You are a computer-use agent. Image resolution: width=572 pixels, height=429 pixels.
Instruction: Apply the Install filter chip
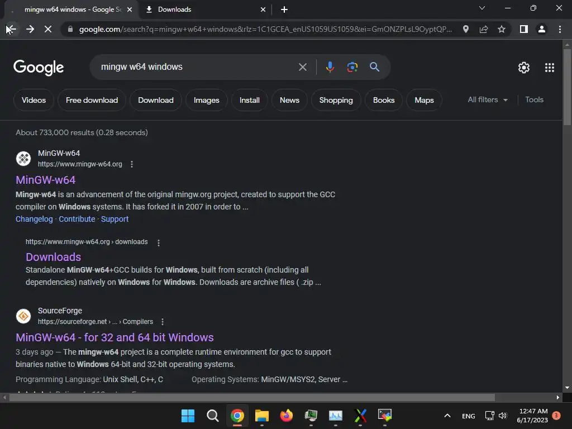[250, 100]
